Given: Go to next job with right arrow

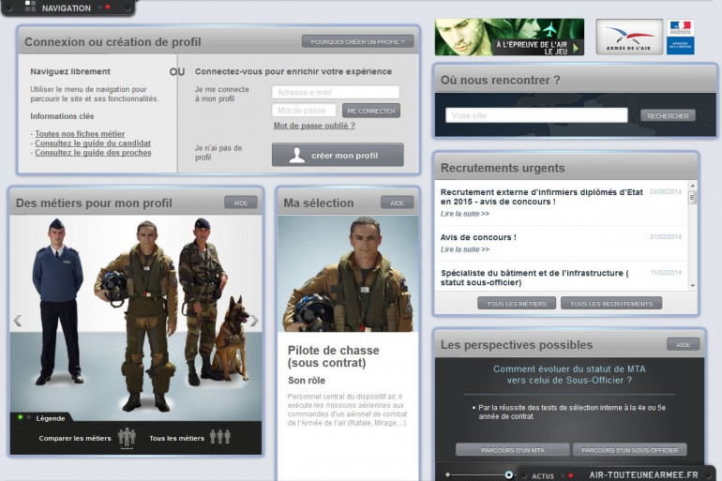Looking at the screenshot, I should pyautogui.click(x=254, y=321).
